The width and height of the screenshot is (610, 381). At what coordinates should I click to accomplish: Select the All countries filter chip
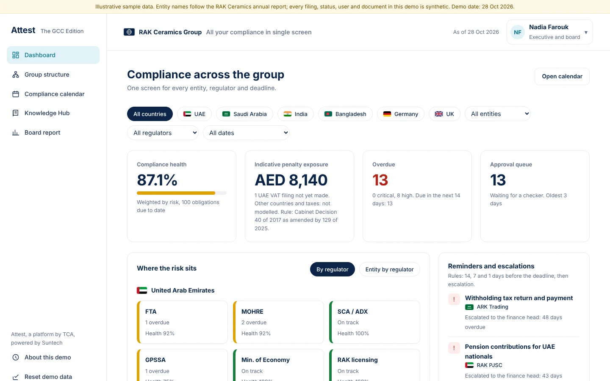pos(150,114)
